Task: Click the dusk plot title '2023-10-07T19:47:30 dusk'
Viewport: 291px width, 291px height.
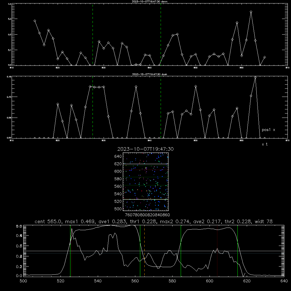Action: [x=150, y=74]
